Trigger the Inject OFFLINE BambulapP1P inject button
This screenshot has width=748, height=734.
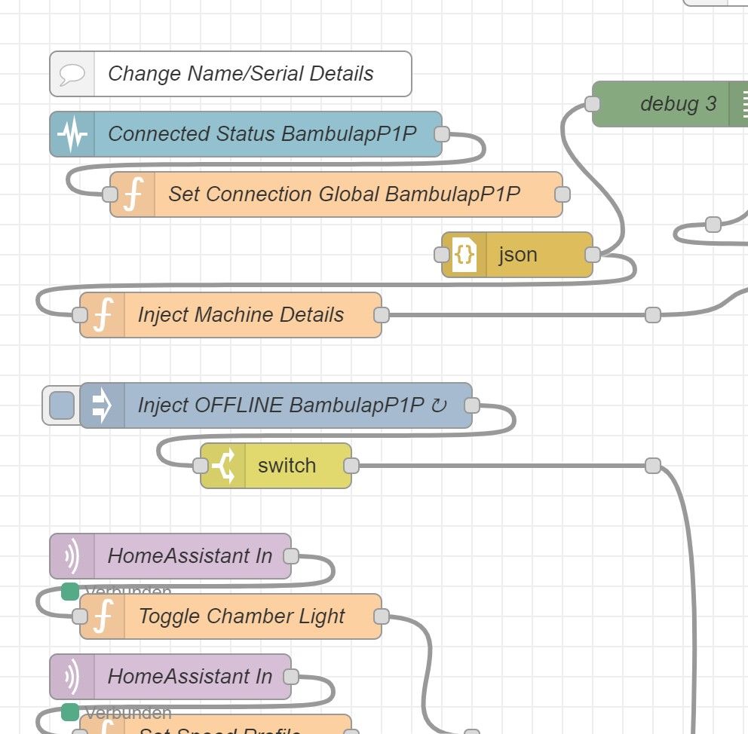pos(62,405)
